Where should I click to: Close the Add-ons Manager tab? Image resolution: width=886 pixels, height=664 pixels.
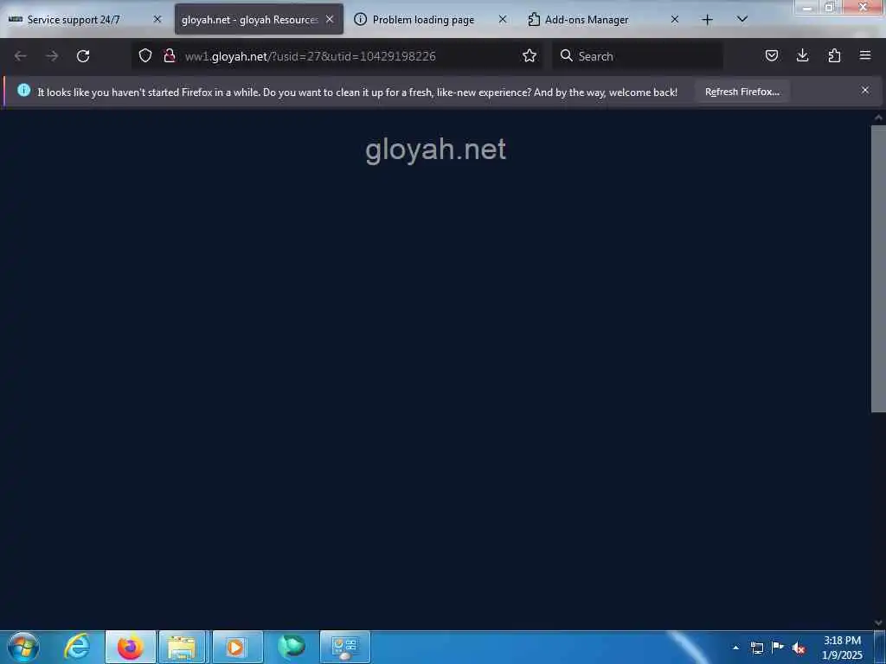click(x=675, y=19)
